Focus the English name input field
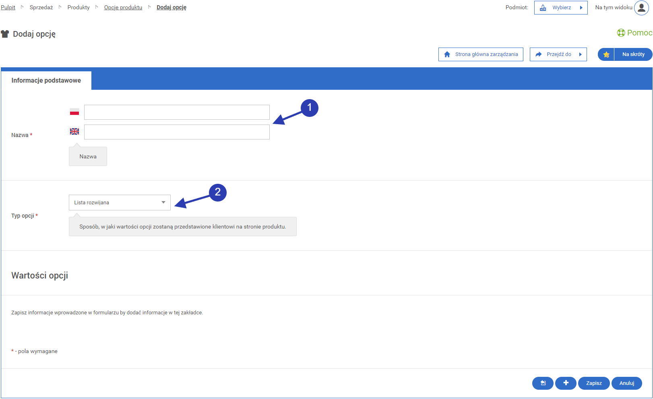653x399 pixels. coord(177,132)
